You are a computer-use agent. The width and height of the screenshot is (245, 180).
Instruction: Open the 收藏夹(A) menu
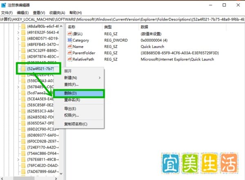57,13
